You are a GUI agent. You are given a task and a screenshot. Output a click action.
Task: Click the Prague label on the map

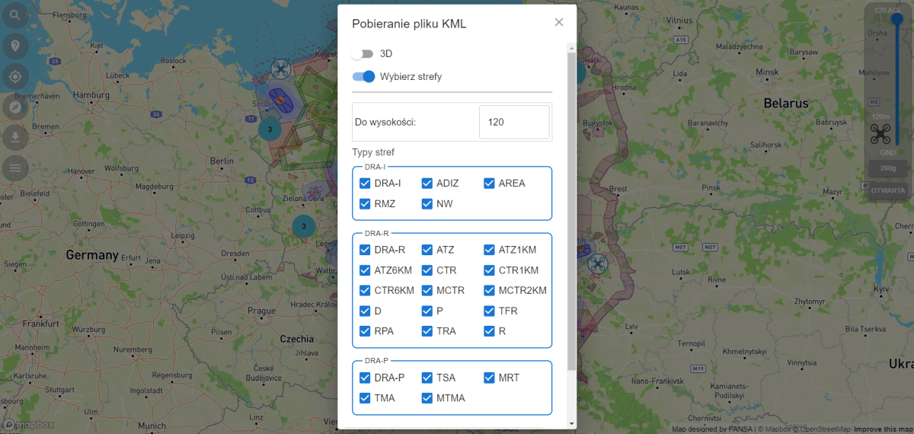tap(261, 311)
